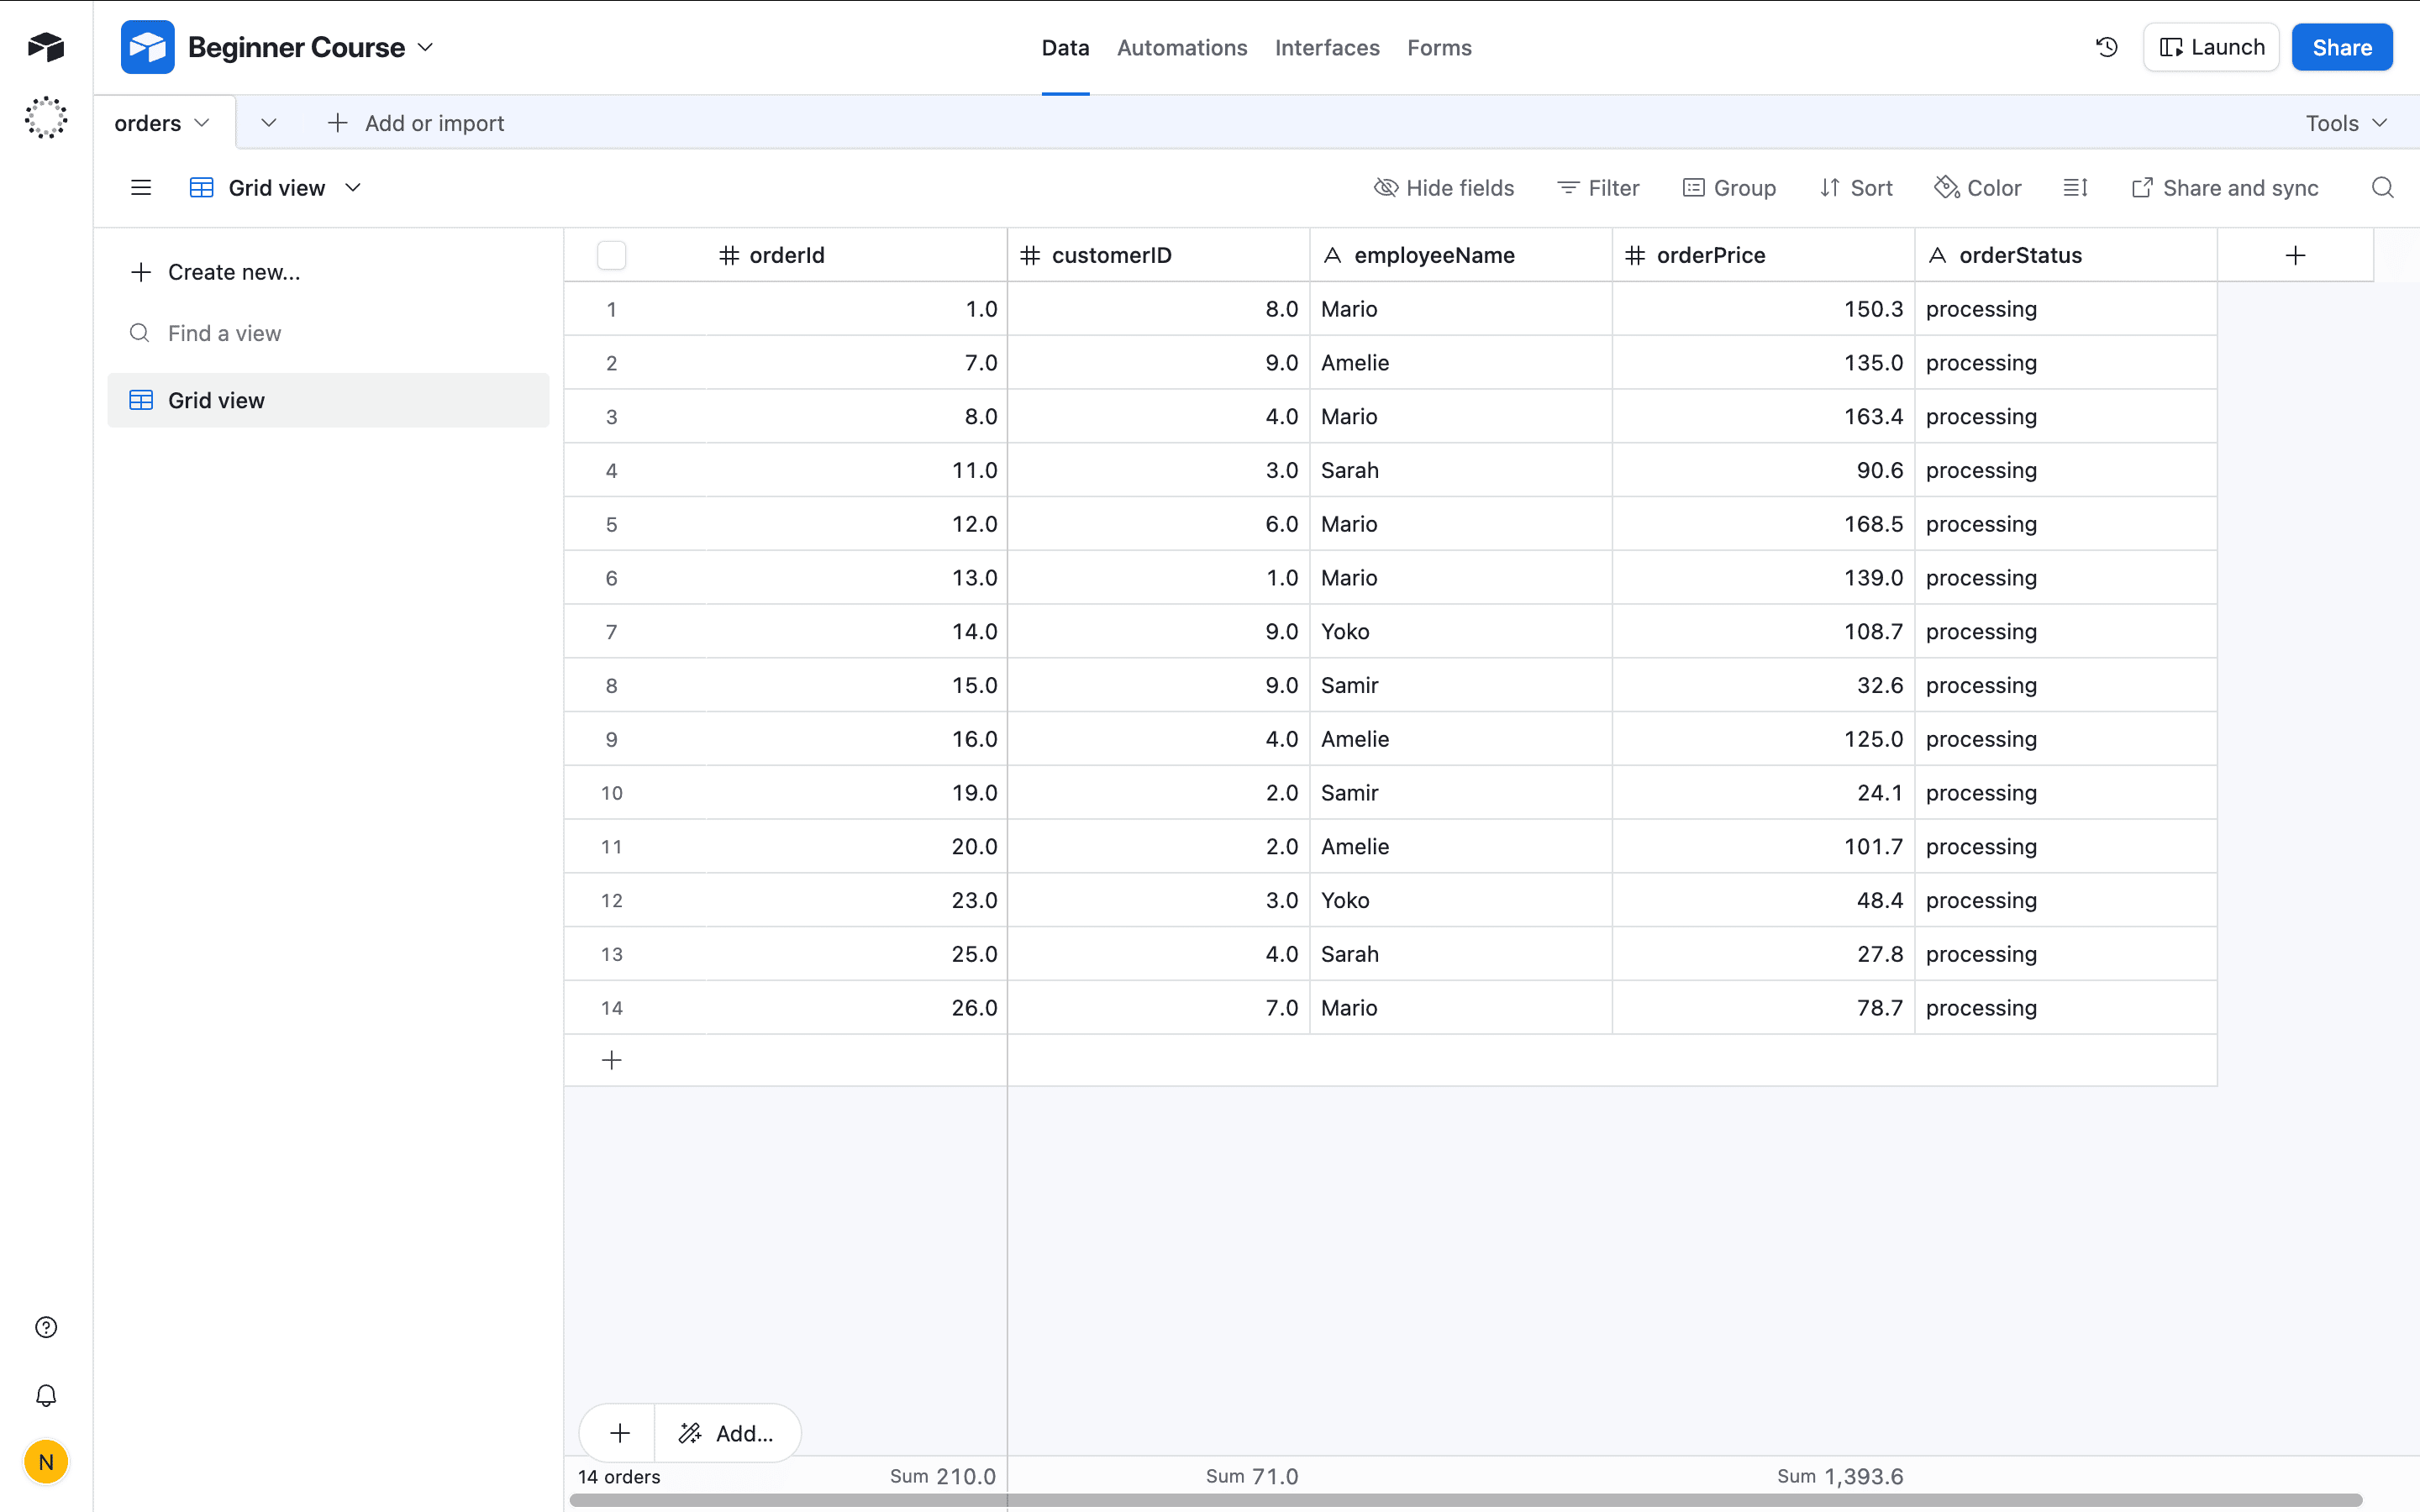Click the Find a view field
The height and width of the screenshot is (1512, 2420).
328,333
